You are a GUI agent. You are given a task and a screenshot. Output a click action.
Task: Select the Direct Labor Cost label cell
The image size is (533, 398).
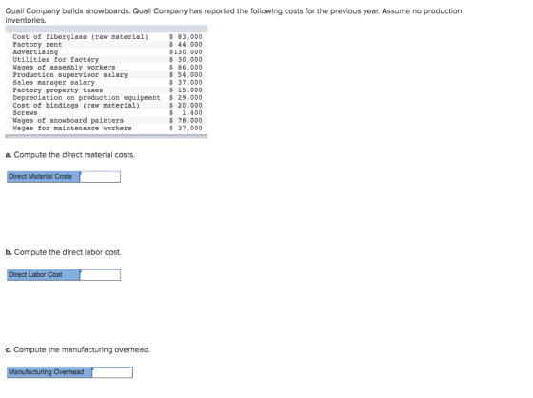click(43, 275)
